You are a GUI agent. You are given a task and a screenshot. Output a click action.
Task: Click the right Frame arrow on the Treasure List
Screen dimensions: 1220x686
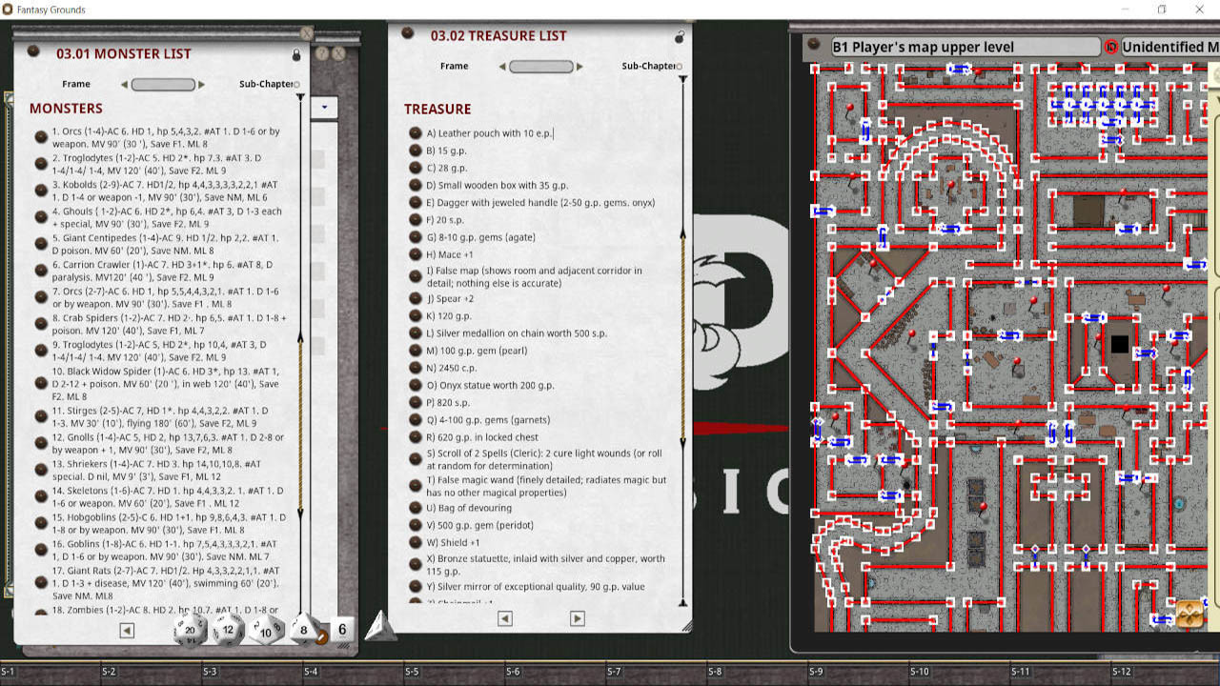pyautogui.click(x=579, y=66)
